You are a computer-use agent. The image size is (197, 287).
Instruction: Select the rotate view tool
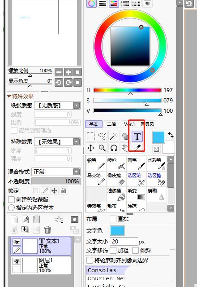(114, 148)
